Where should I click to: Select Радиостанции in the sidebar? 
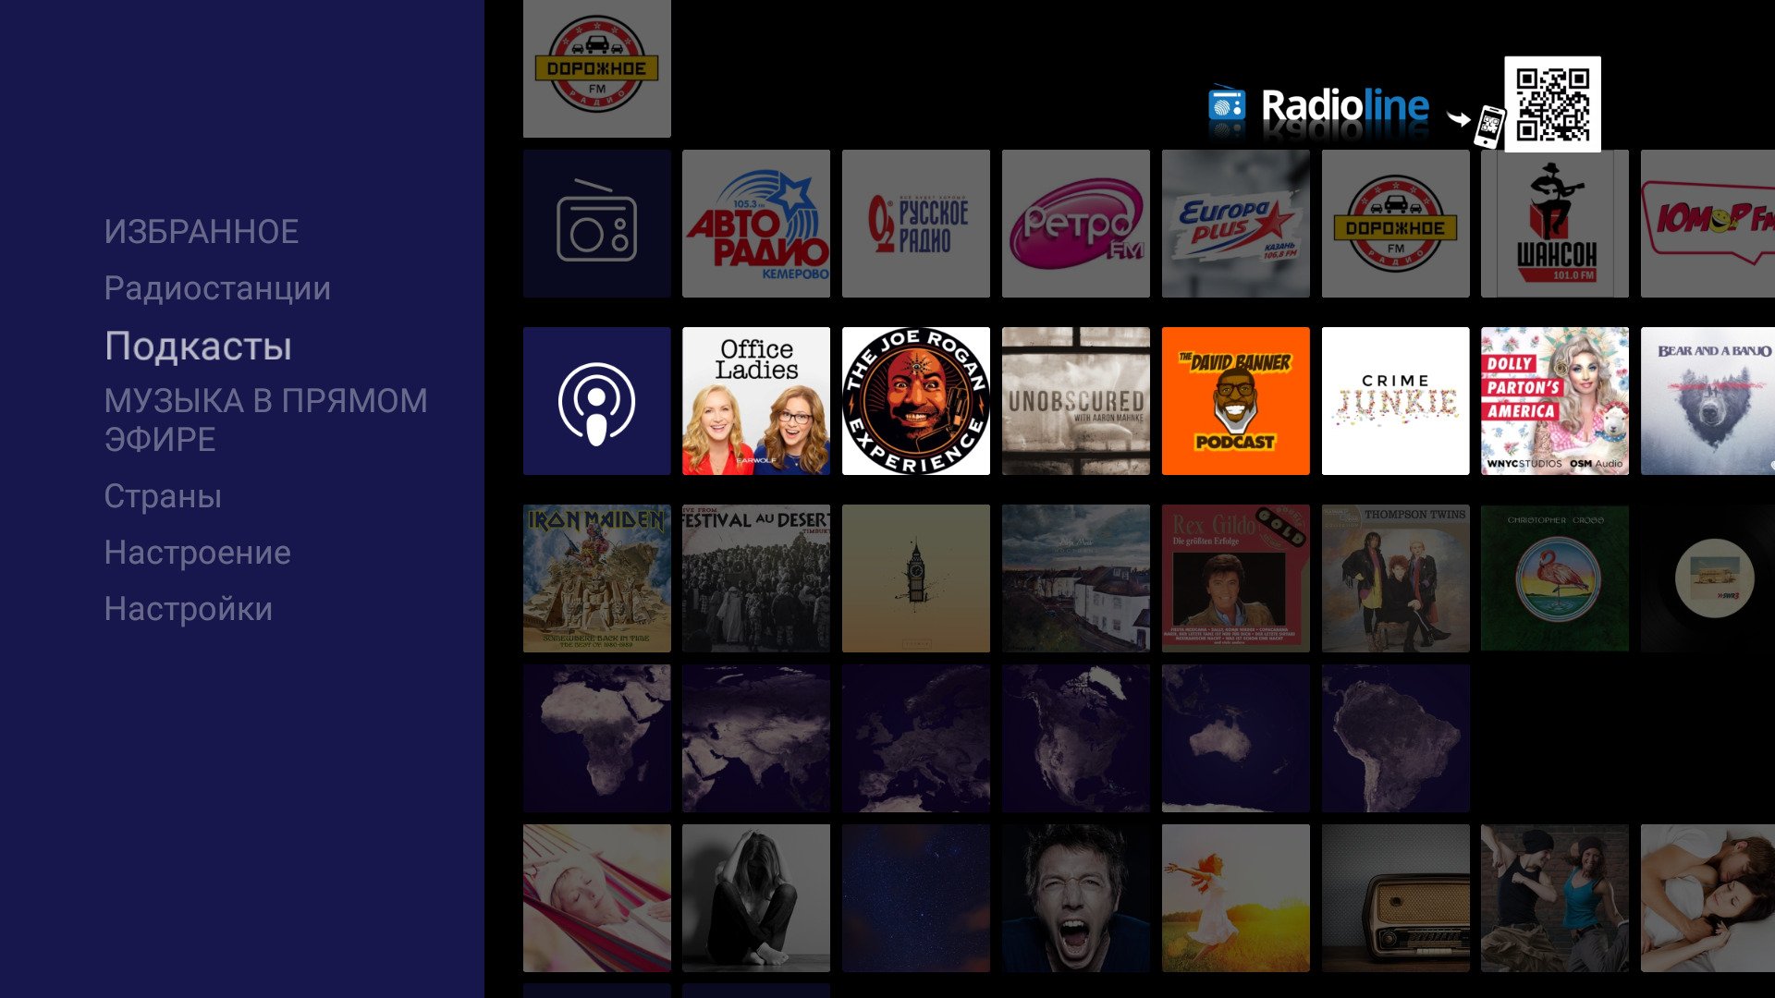(x=217, y=289)
